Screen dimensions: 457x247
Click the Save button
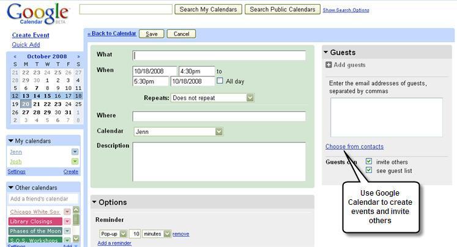pos(152,34)
